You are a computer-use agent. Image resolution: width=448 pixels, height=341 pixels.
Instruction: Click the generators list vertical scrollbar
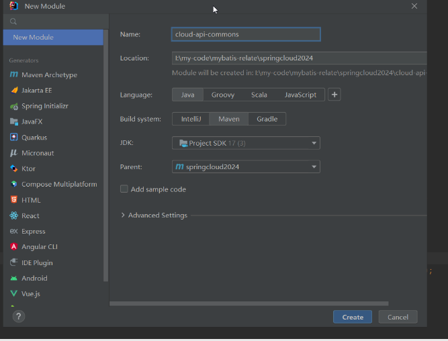click(105, 156)
